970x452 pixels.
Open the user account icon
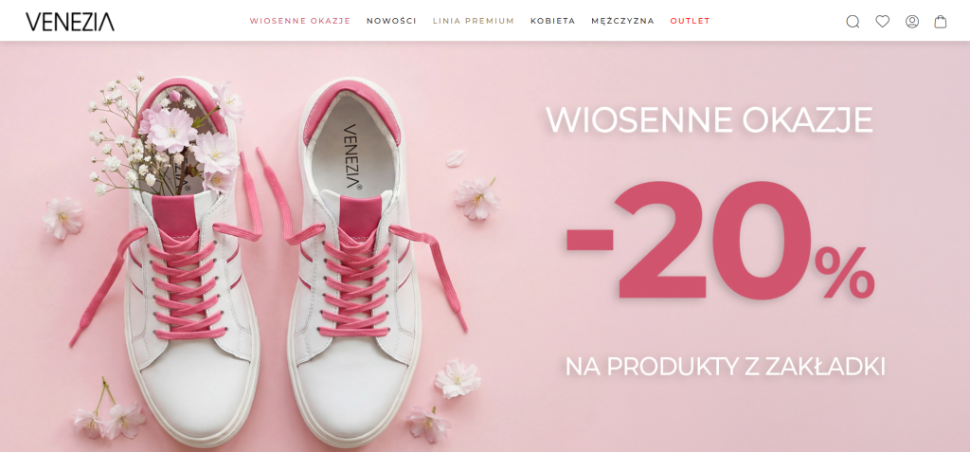pyautogui.click(x=912, y=22)
